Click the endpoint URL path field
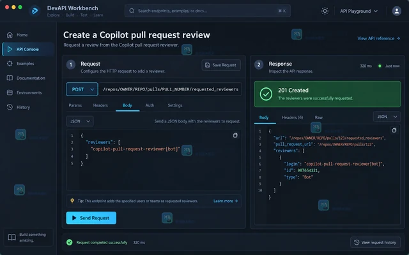409x255 pixels. tap(170, 89)
